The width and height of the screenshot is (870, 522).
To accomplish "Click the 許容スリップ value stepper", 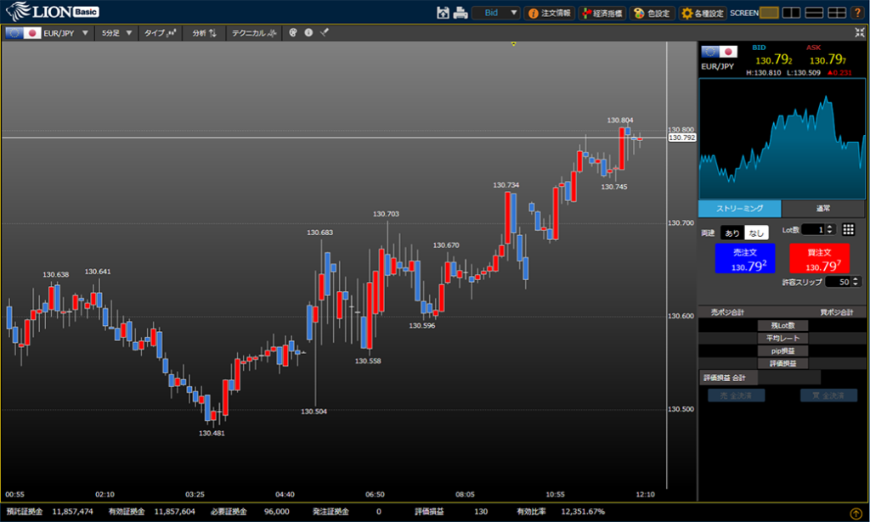I will [855, 282].
